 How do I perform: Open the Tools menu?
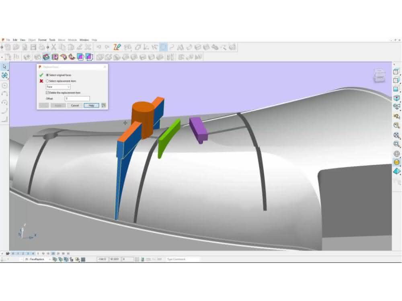point(52,40)
